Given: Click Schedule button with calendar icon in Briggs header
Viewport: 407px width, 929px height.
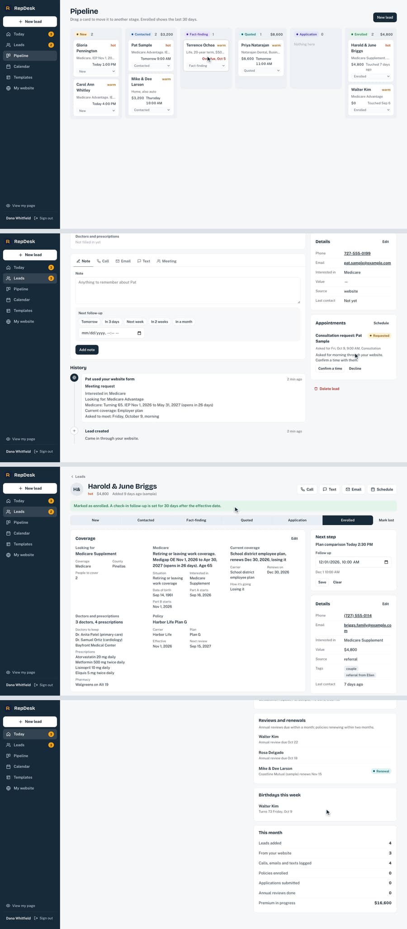Looking at the screenshot, I should [x=382, y=490].
